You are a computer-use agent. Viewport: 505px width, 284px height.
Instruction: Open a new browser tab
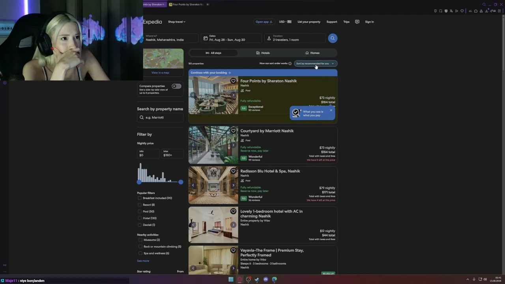tap(208, 4)
